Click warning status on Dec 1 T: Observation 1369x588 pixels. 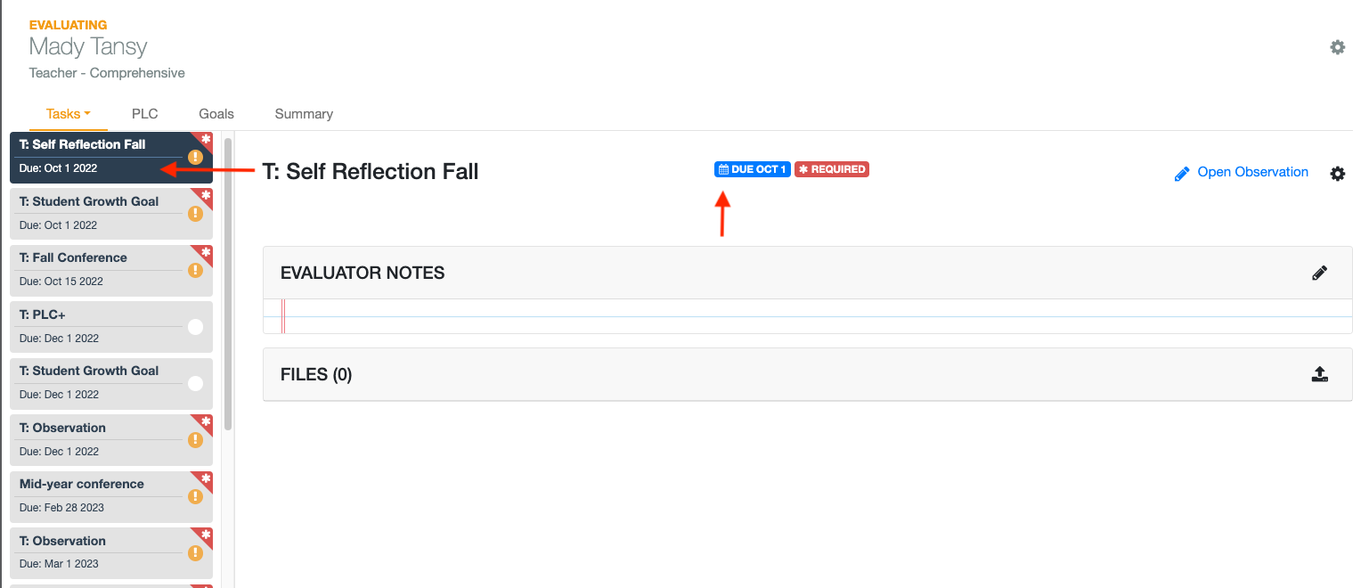(x=195, y=440)
